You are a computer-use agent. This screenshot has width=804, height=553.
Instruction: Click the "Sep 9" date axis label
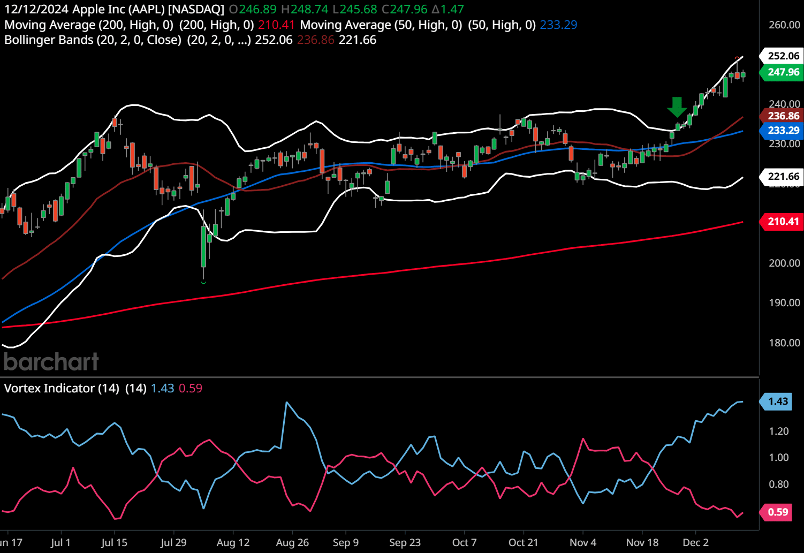pyautogui.click(x=346, y=542)
